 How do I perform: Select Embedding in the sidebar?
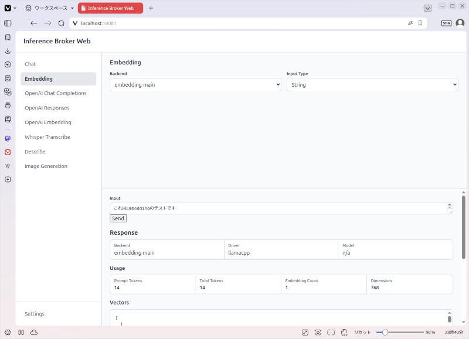point(58,79)
